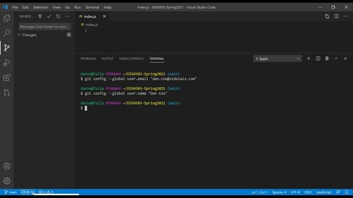Viewport: 353px width, 198px height.
Task: Open the Edit menu
Action: pos(25,7)
